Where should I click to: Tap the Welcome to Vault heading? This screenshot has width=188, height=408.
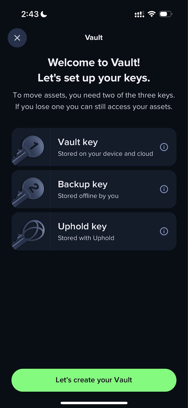point(94,62)
